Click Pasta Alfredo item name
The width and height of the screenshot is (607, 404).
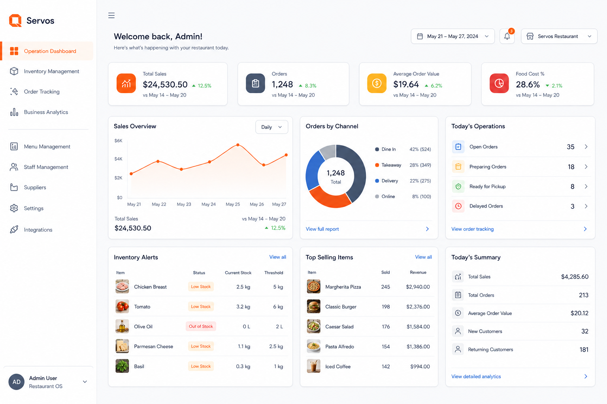pos(339,347)
